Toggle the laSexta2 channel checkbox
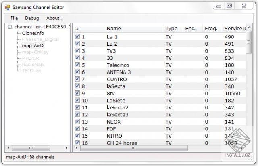258x166 pixels. pos(77,107)
